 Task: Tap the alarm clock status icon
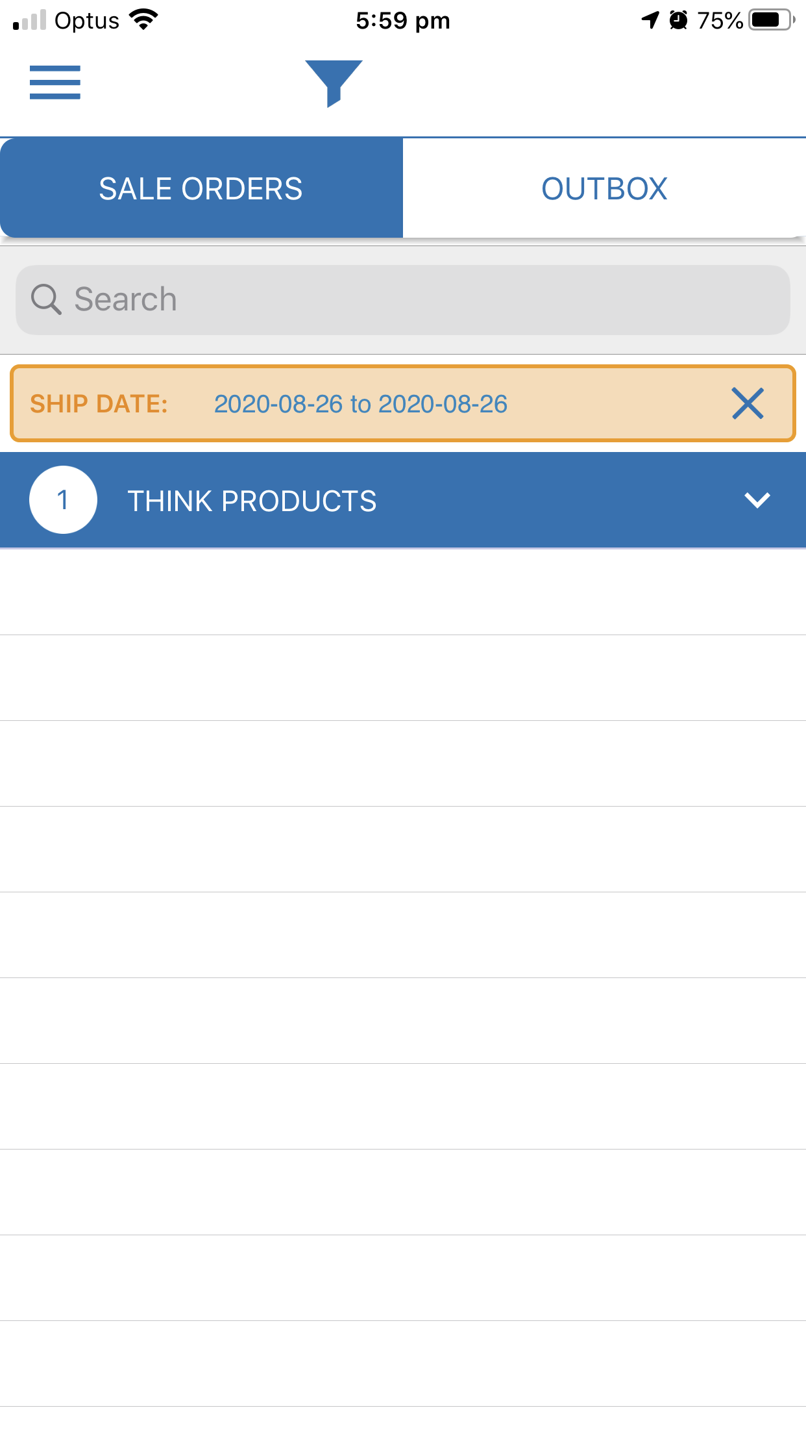(x=678, y=20)
